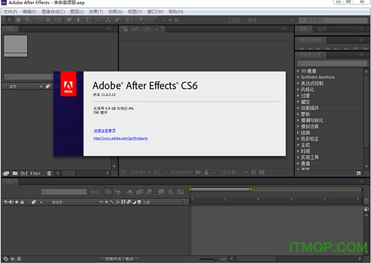
Task: Select the Clone Stamp tool
Action: point(108,20)
